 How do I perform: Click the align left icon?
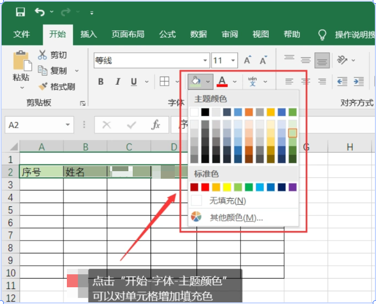coord(289,82)
